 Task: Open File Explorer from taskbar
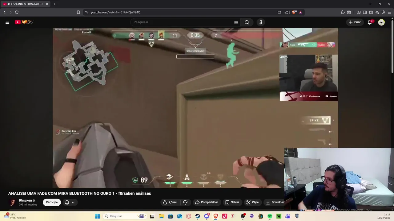click(x=161, y=216)
